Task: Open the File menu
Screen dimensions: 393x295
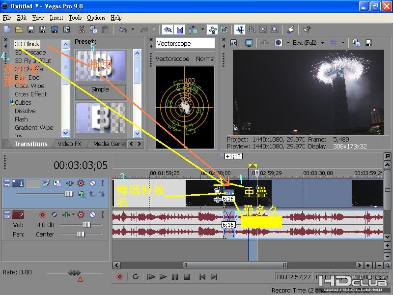Action: [7, 18]
